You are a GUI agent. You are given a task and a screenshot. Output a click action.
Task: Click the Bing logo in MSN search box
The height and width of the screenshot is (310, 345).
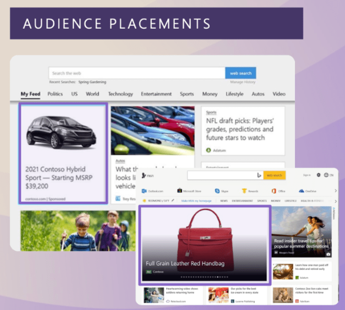tap(259, 175)
